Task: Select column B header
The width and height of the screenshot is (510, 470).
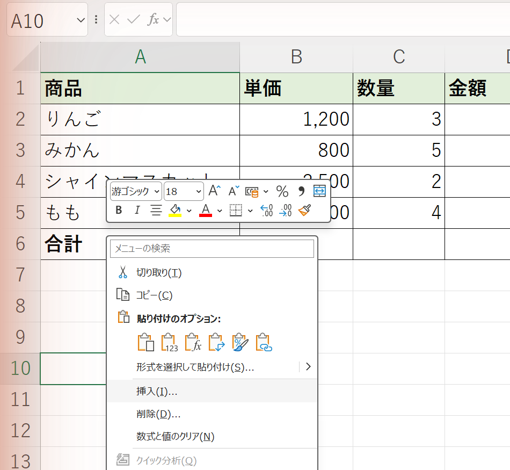Action: (296, 57)
